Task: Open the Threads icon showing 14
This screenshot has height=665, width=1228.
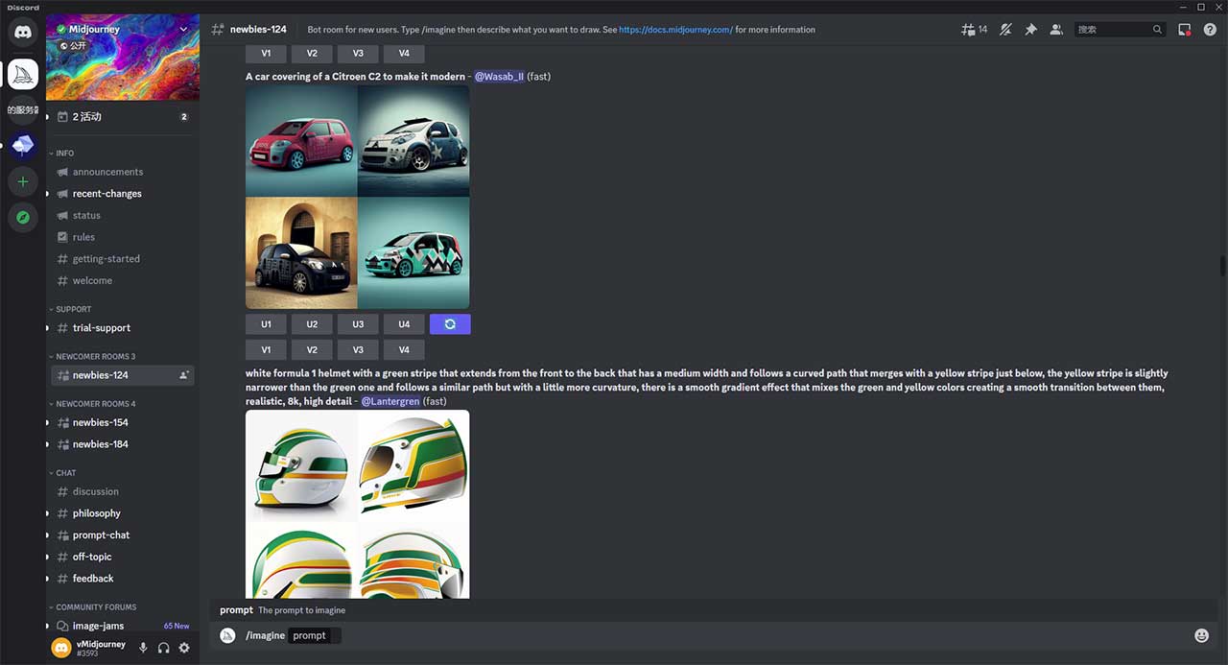Action: coord(974,30)
